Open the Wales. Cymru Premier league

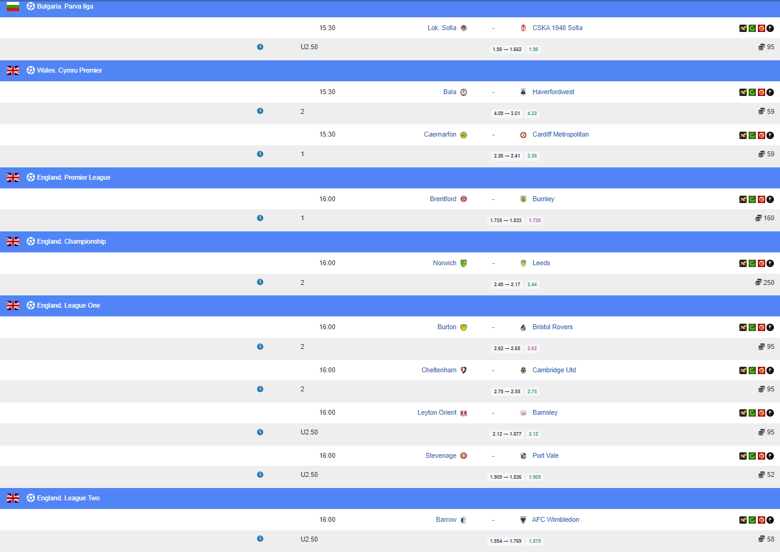[x=70, y=70]
